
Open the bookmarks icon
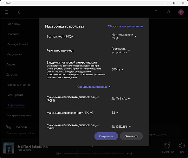point(156,12)
